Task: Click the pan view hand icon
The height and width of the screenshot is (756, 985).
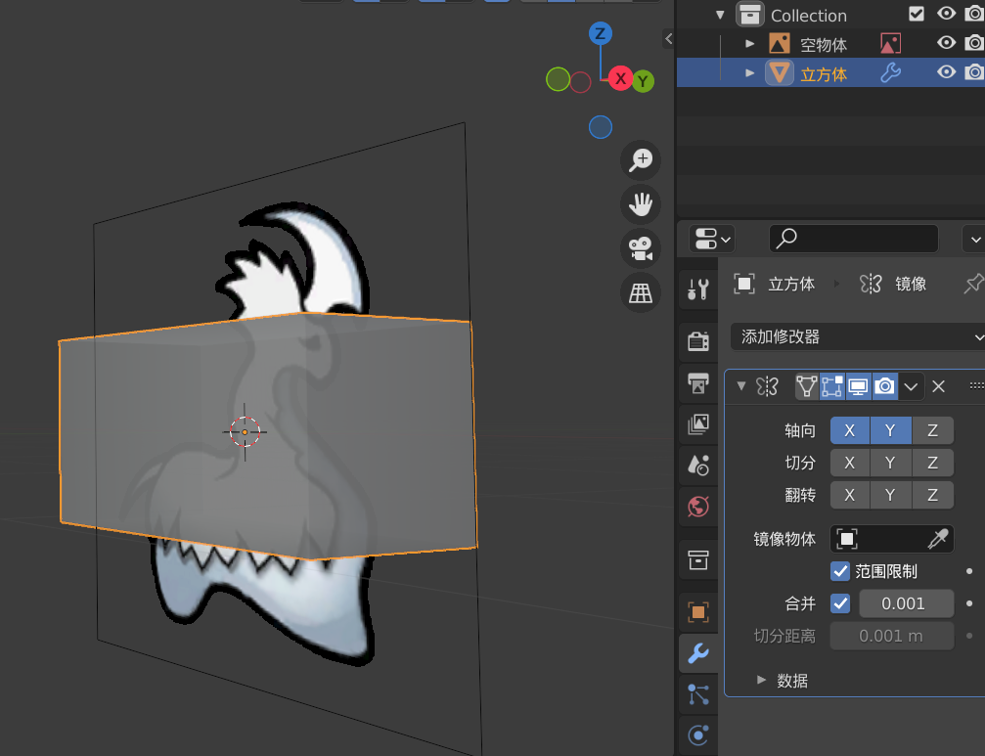Action: click(x=640, y=204)
